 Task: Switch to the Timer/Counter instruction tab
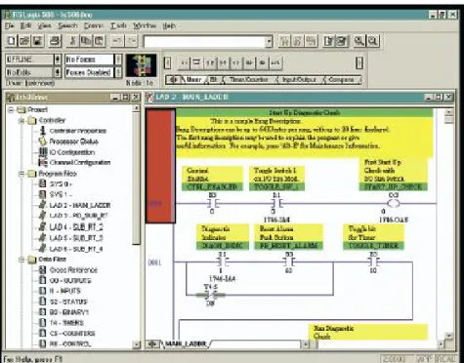(249, 80)
